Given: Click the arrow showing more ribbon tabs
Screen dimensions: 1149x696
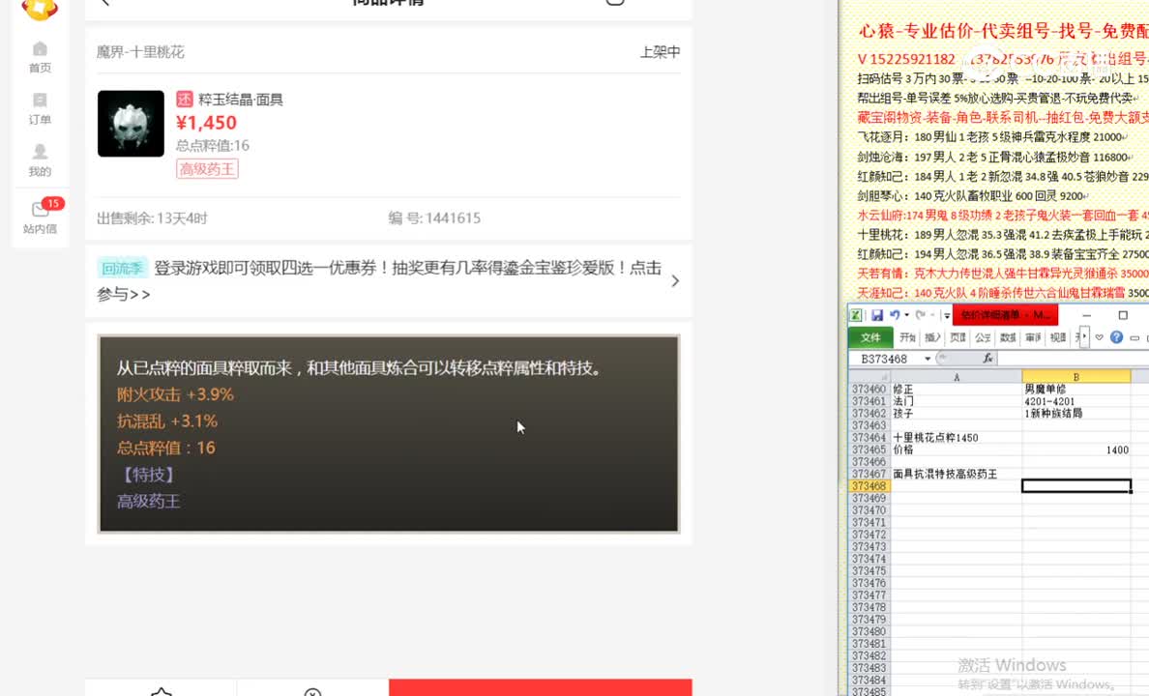Looking at the screenshot, I should point(1084,337).
